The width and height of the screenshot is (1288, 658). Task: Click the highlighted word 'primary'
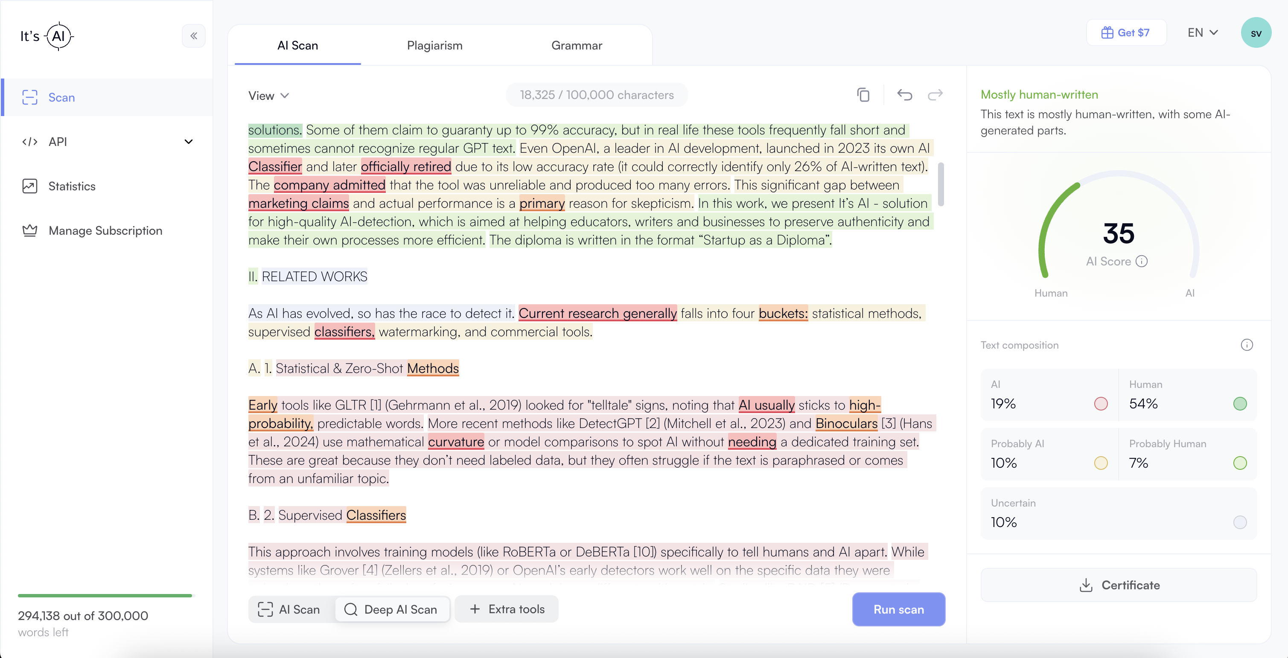[x=542, y=204]
